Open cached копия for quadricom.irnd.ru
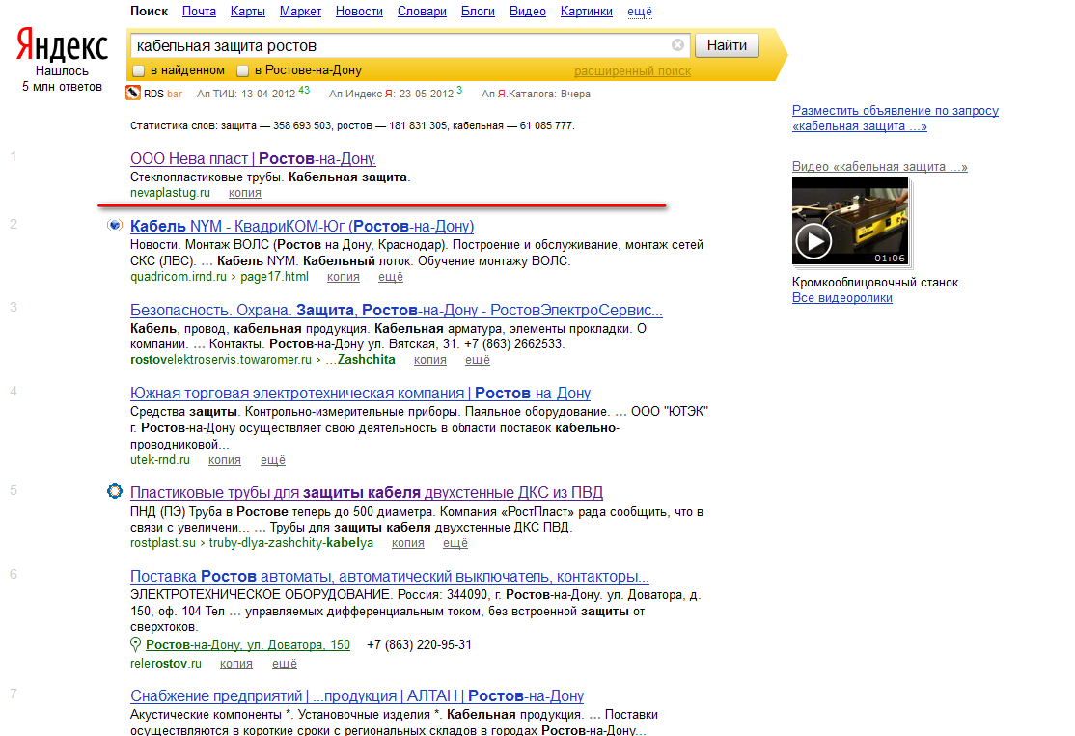 343,277
